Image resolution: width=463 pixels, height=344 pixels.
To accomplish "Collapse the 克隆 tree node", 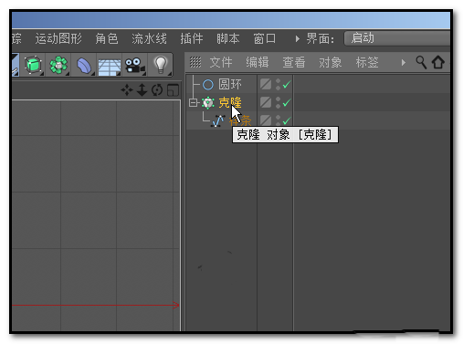I will (193, 103).
